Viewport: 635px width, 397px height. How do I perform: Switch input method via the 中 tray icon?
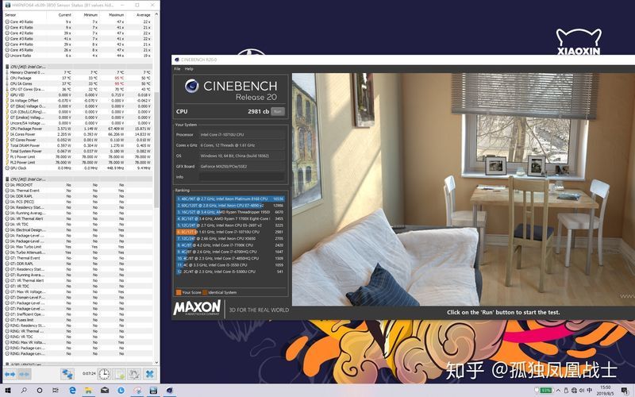click(590, 391)
